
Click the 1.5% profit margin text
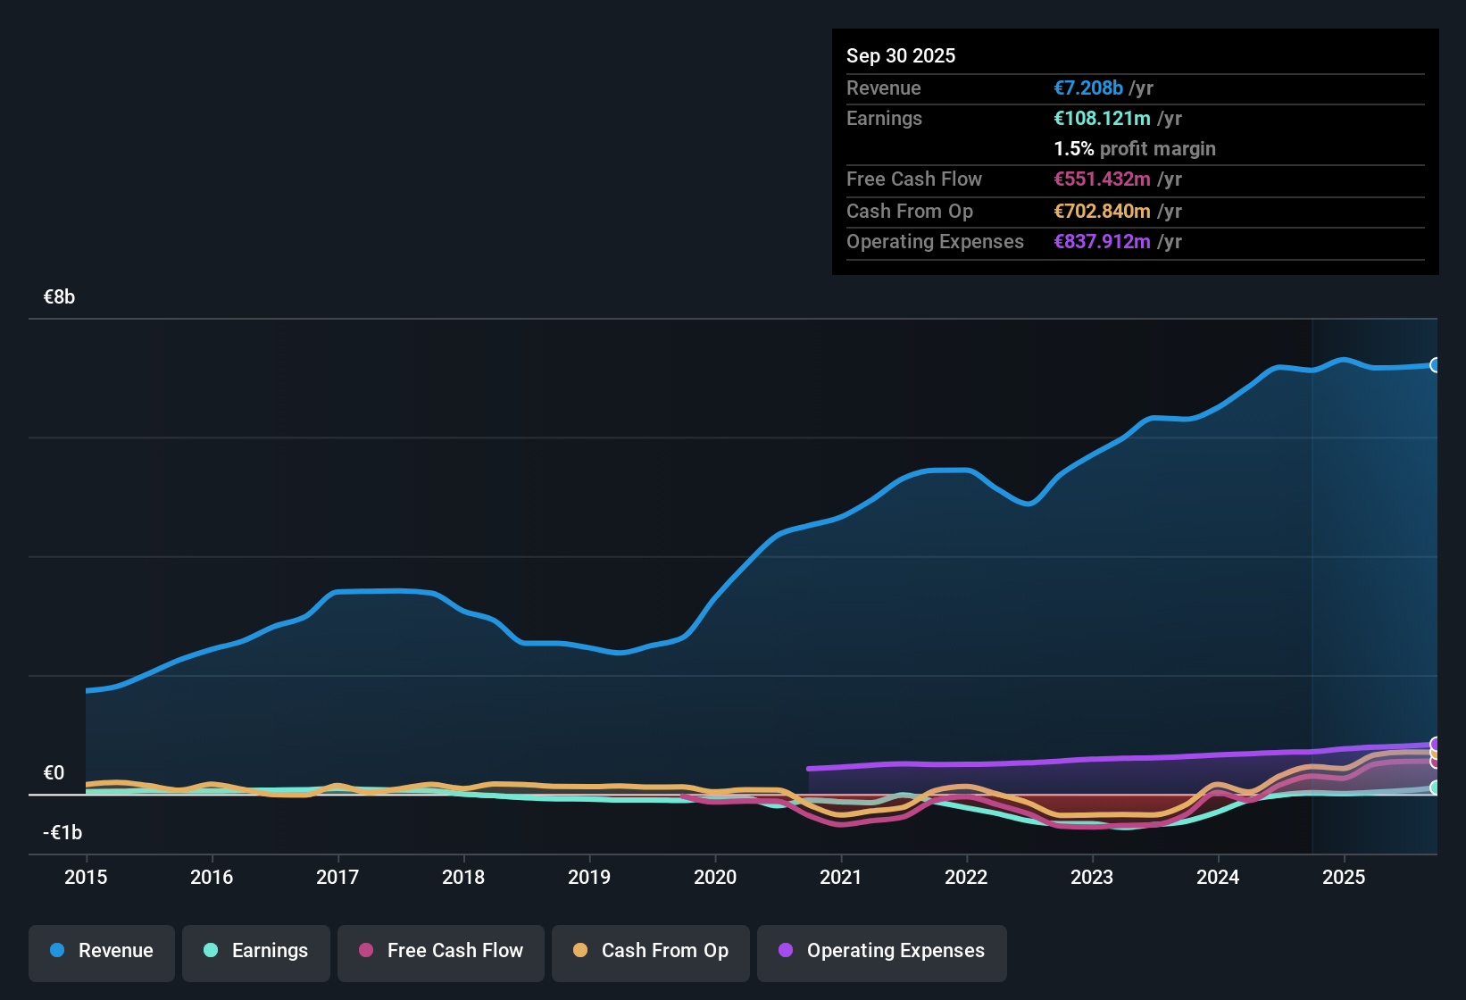(x=1135, y=149)
